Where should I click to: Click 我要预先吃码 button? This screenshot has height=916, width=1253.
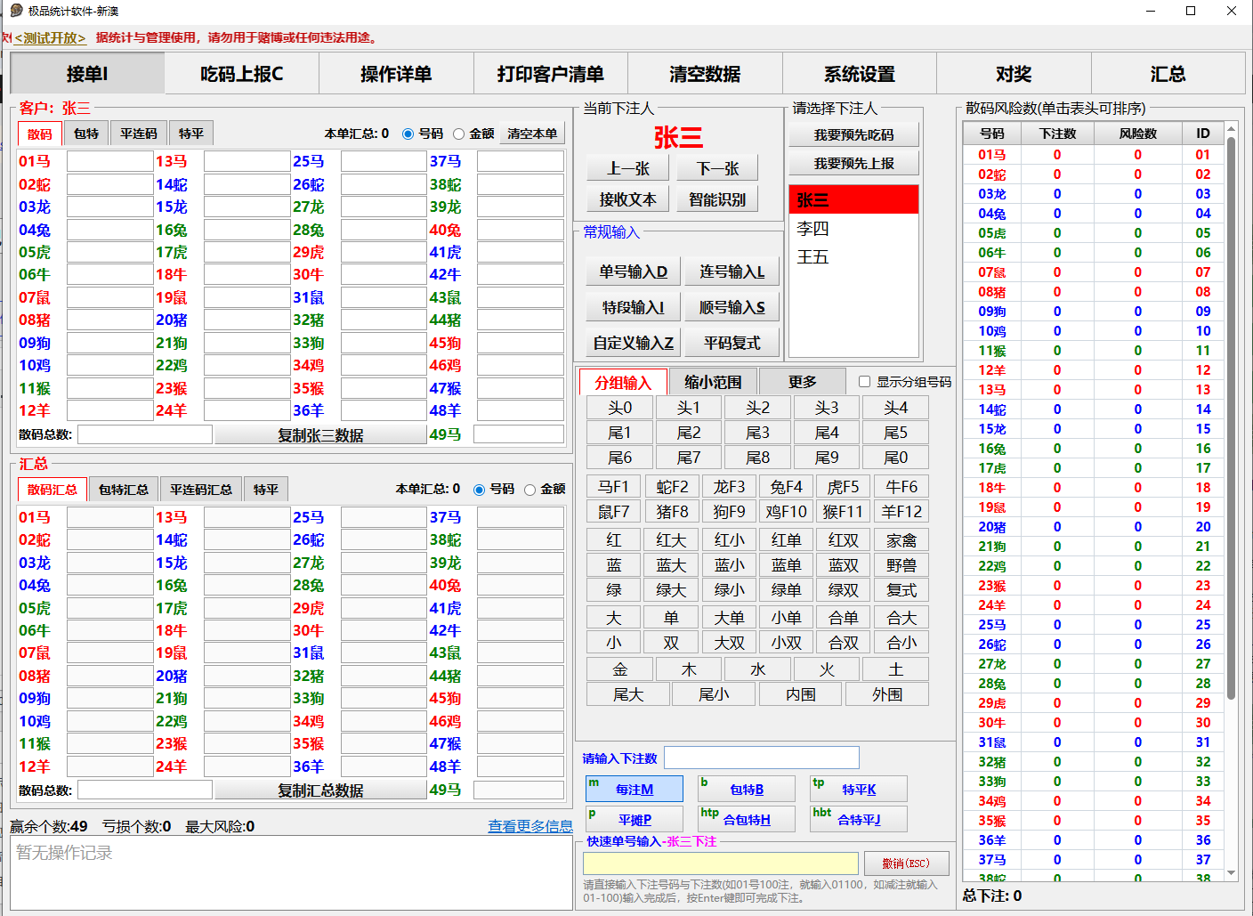tap(853, 135)
